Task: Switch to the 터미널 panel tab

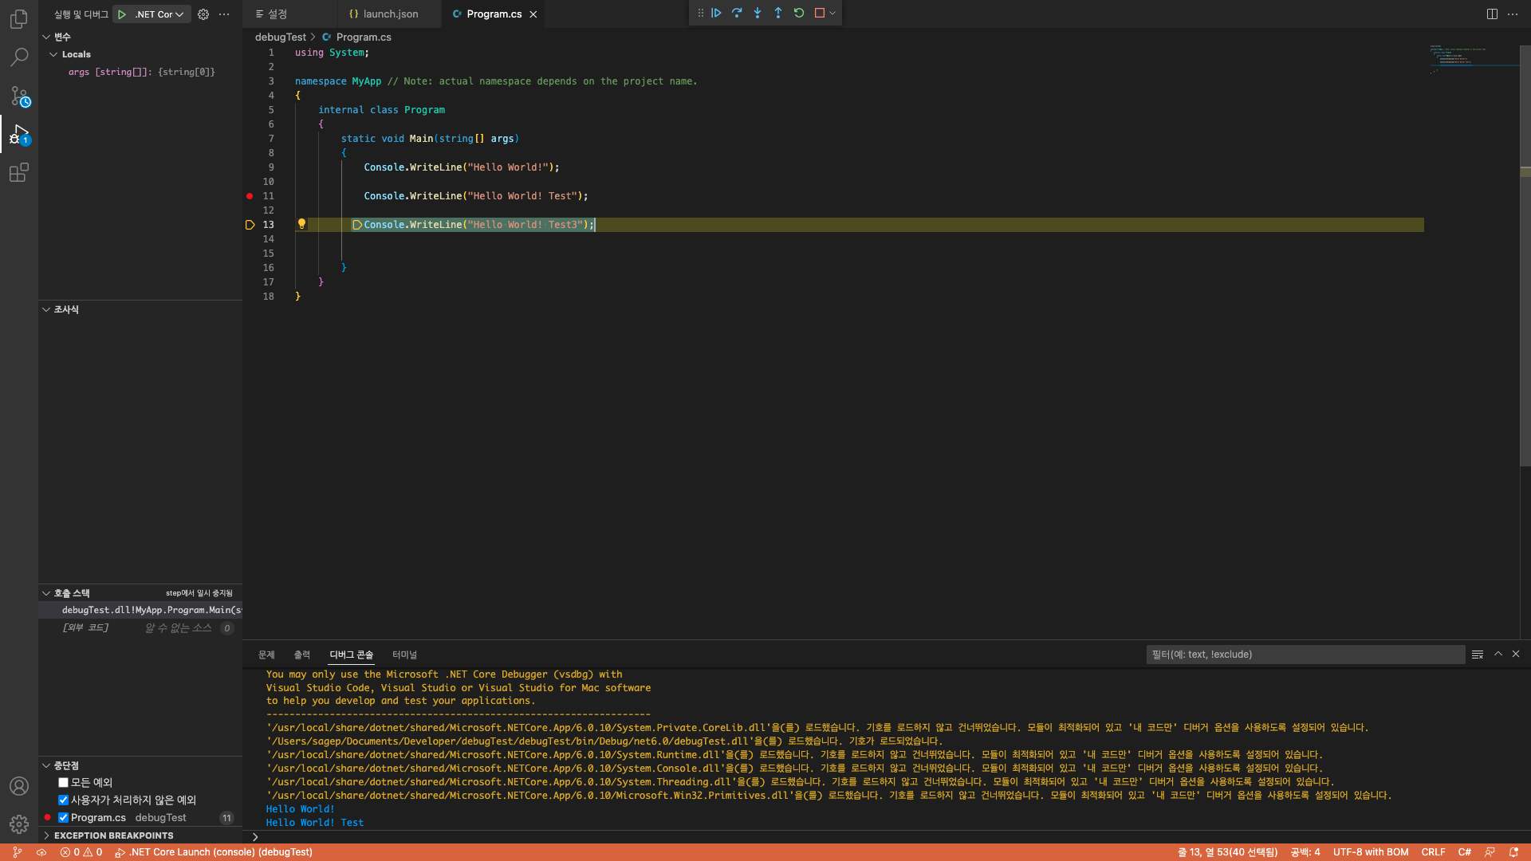Action: [x=404, y=655]
